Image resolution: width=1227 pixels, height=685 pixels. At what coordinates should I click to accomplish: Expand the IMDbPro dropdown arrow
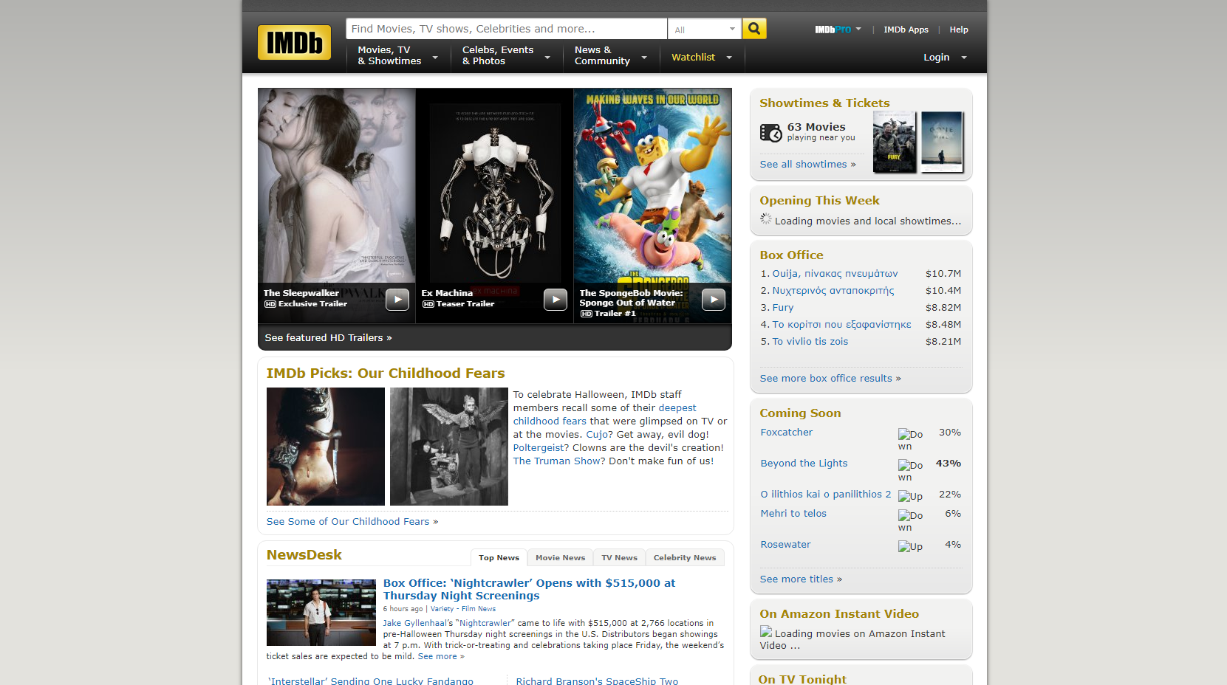click(x=858, y=30)
